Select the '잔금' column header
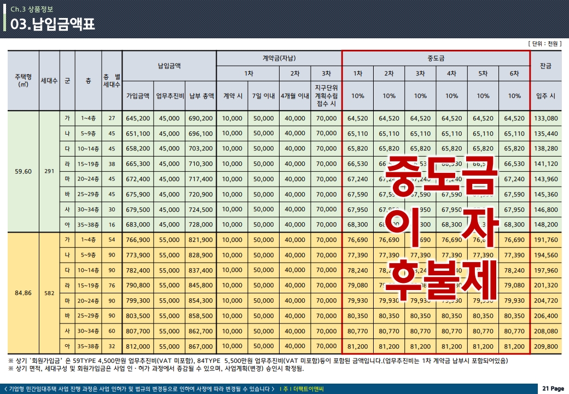The height and width of the screenshot is (394, 569). coord(546,66)
